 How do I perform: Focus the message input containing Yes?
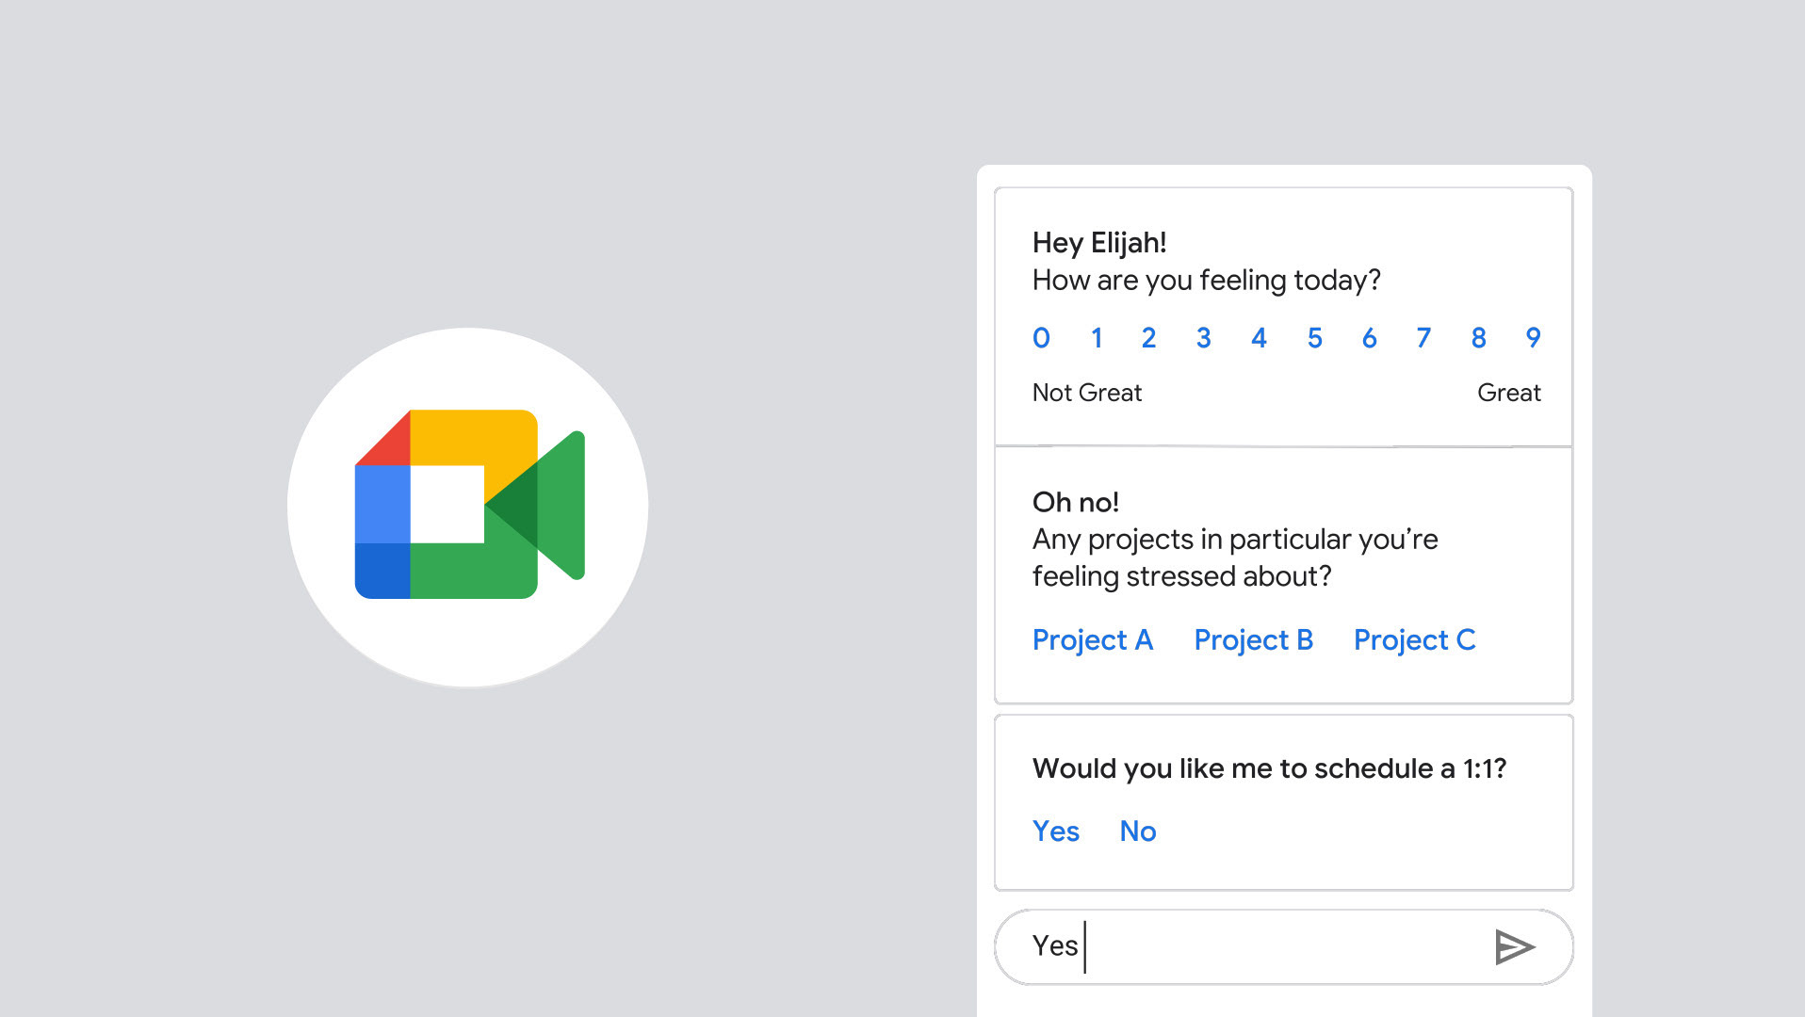point(1283,946)
